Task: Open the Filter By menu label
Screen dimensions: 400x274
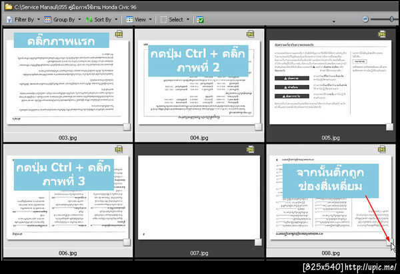Action: (24, 19)
